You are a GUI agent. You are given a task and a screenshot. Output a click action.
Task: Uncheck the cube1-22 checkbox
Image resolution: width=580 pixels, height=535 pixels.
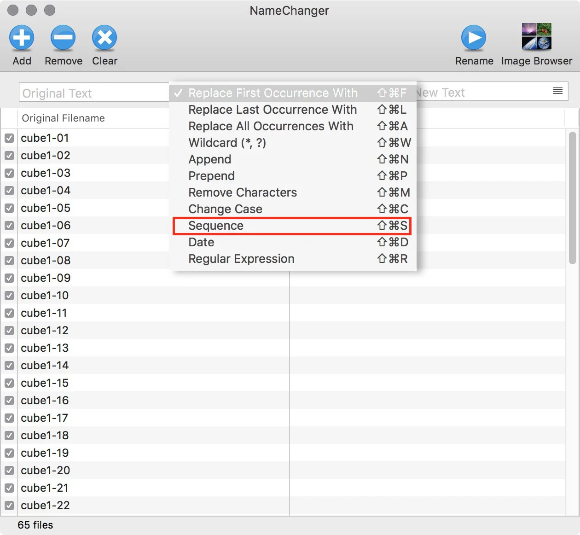point(9,506)
